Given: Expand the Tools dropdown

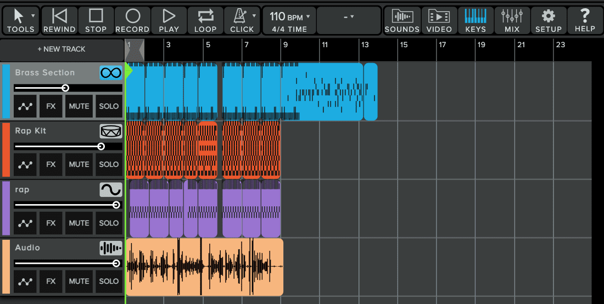Looking at the screenshot, I should point(21,20).
